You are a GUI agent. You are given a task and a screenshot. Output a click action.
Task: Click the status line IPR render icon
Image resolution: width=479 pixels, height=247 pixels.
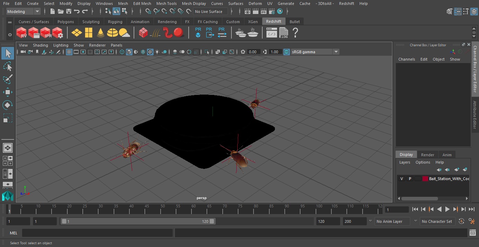(264, 12)
